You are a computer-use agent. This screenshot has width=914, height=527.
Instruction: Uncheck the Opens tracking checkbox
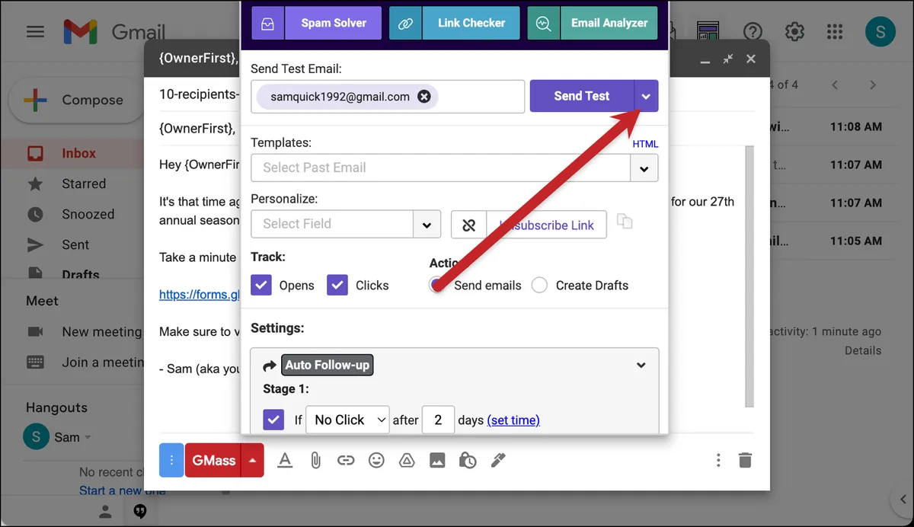261,285
